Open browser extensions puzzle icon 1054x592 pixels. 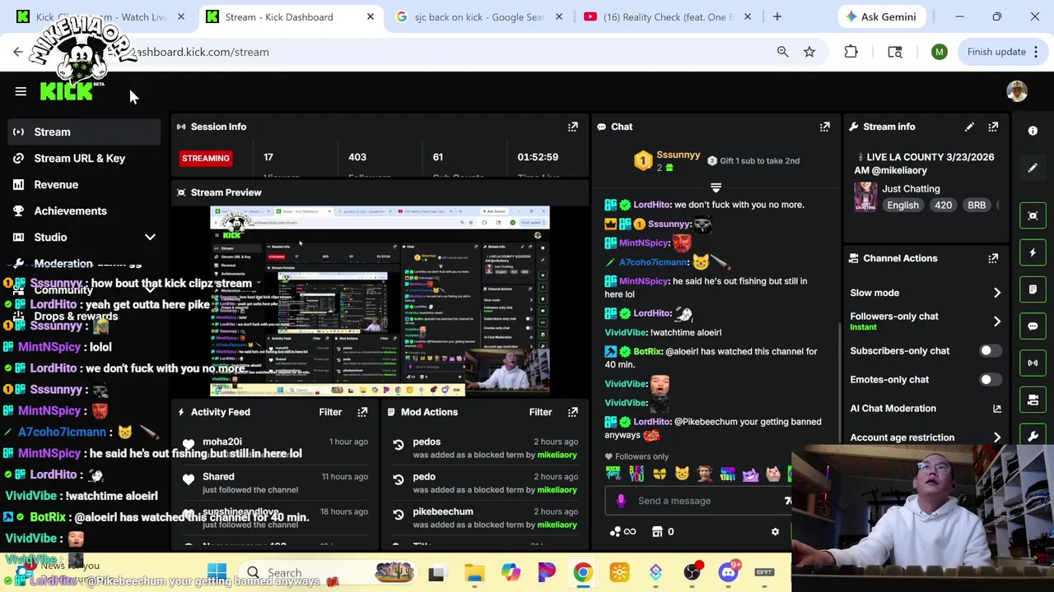coord(851,52)
